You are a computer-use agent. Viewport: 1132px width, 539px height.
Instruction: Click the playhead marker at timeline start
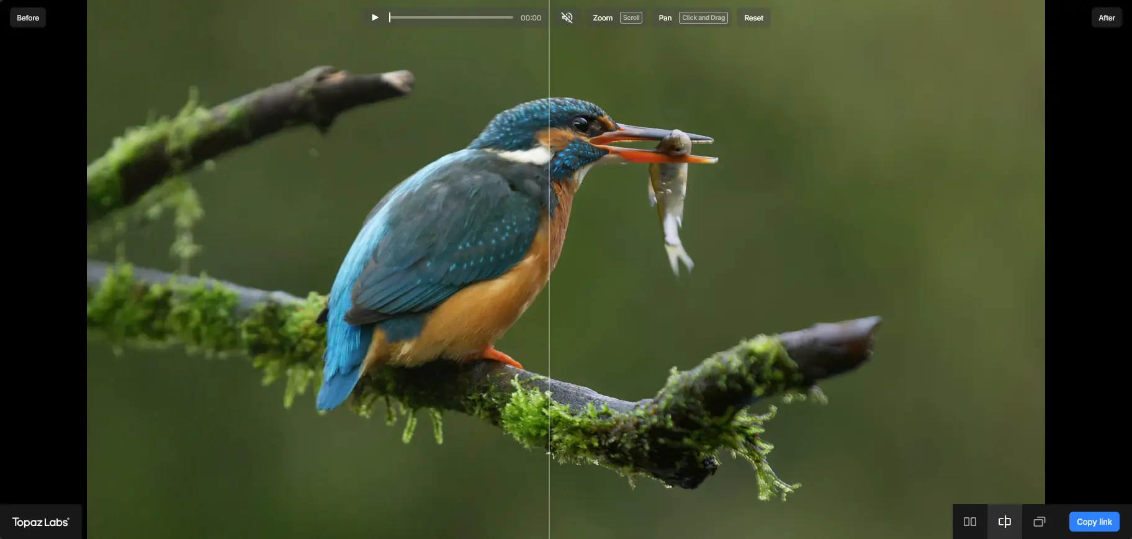coord(390,17)
